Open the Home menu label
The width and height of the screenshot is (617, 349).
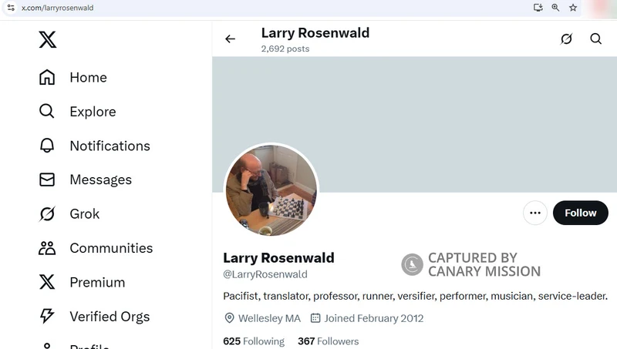88,77
